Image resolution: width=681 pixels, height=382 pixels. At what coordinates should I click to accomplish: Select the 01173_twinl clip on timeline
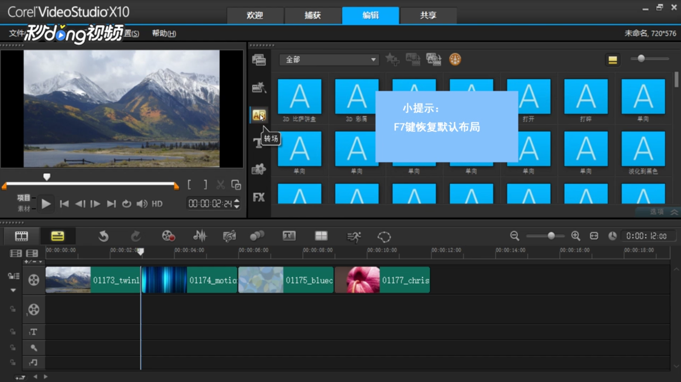93,280
